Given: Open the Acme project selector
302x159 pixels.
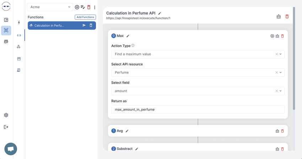Looking at the screenshot, I should click(50, 7).
